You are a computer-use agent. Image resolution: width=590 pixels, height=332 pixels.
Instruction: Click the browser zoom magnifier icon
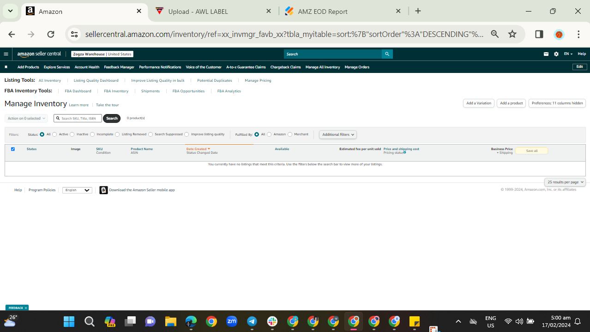[x=495, y=34]
